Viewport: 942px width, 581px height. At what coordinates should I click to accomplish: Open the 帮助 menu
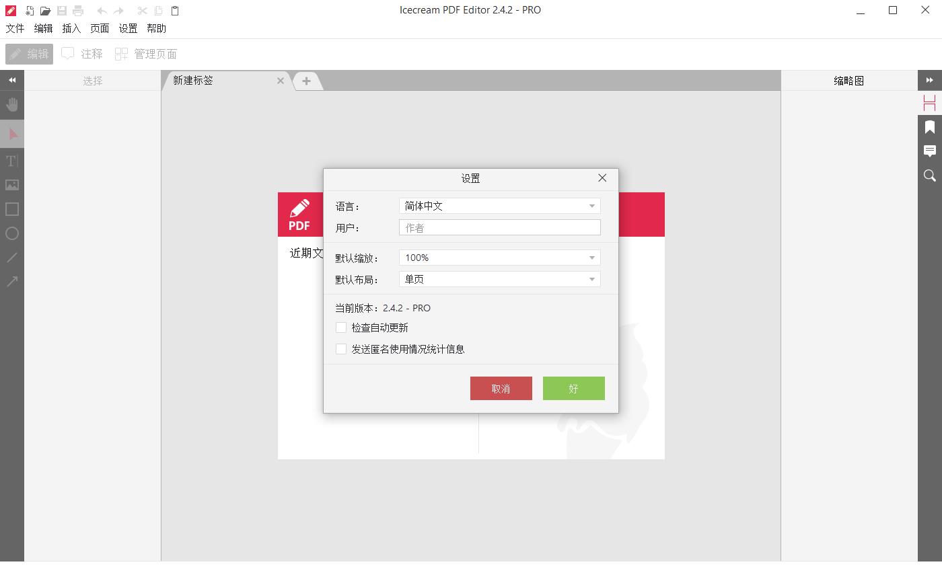(156, 28)
